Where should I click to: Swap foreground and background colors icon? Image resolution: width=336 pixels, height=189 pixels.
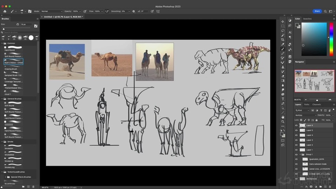[284, 130]
